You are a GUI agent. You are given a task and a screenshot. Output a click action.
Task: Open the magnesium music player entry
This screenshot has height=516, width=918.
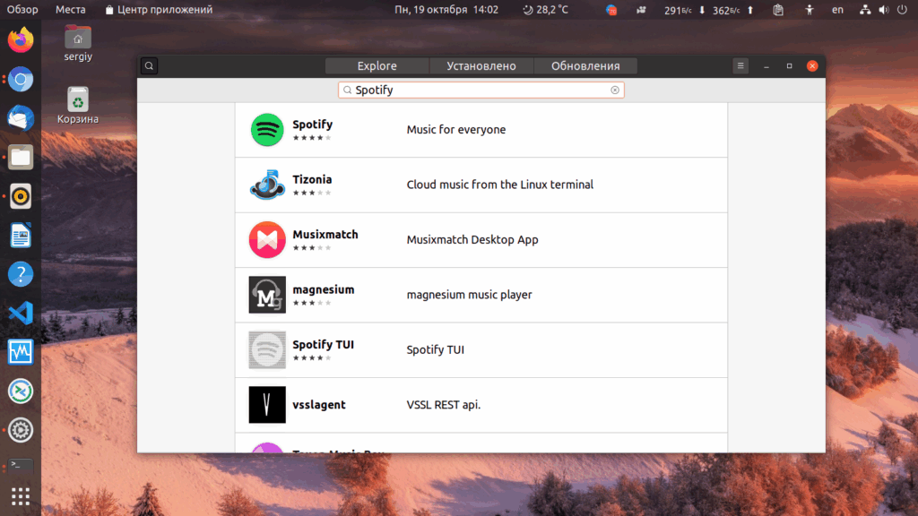point(481,295)
